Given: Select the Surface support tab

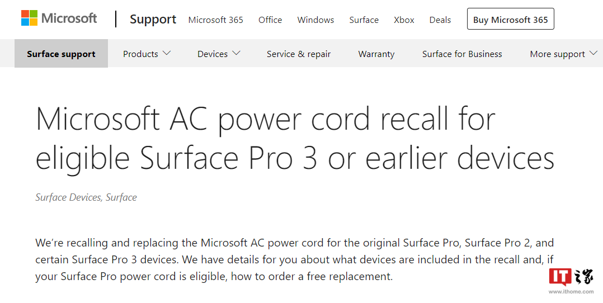Looking at the screenshot, I should coord(61,54).
